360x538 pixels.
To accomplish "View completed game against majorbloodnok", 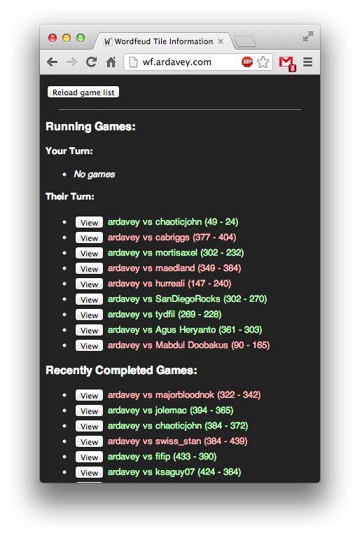I will (x=89, y=395).
